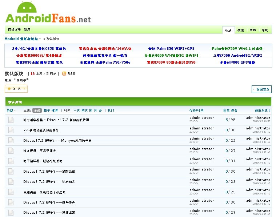276x217 pixels.
Task: Open the 7.2新增功能 thread title
Action: [x=41, y=130]
